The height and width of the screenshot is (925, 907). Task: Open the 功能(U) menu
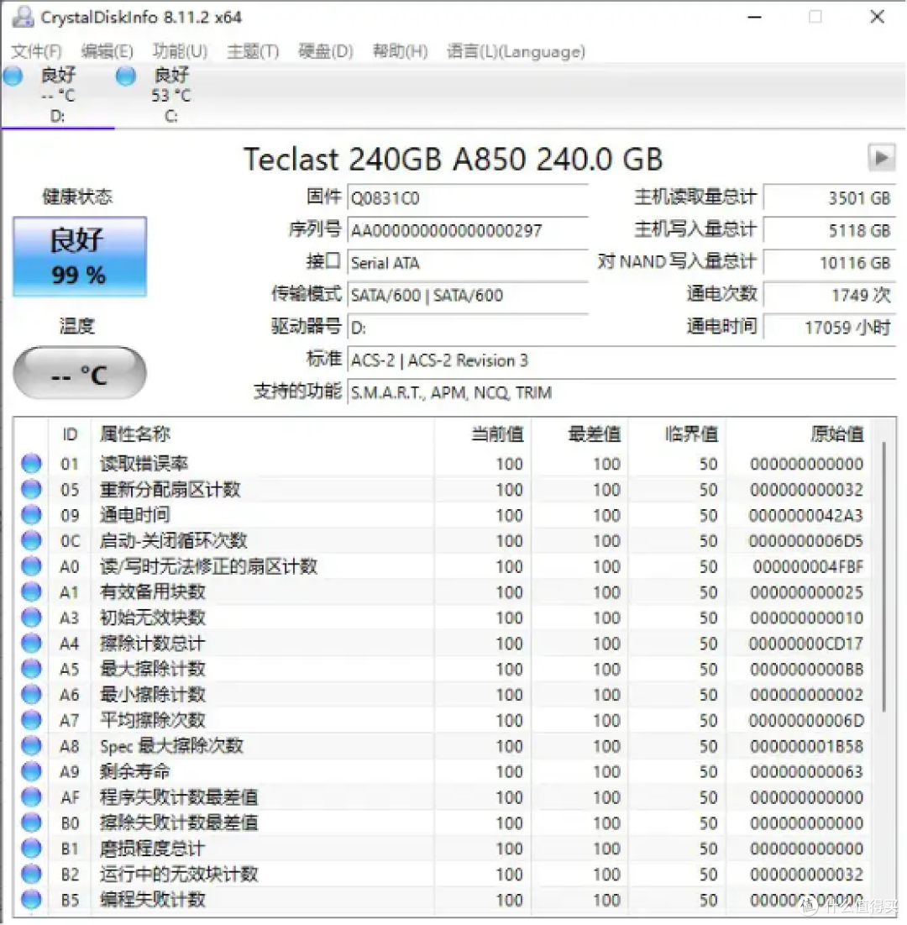pos(180,51)
